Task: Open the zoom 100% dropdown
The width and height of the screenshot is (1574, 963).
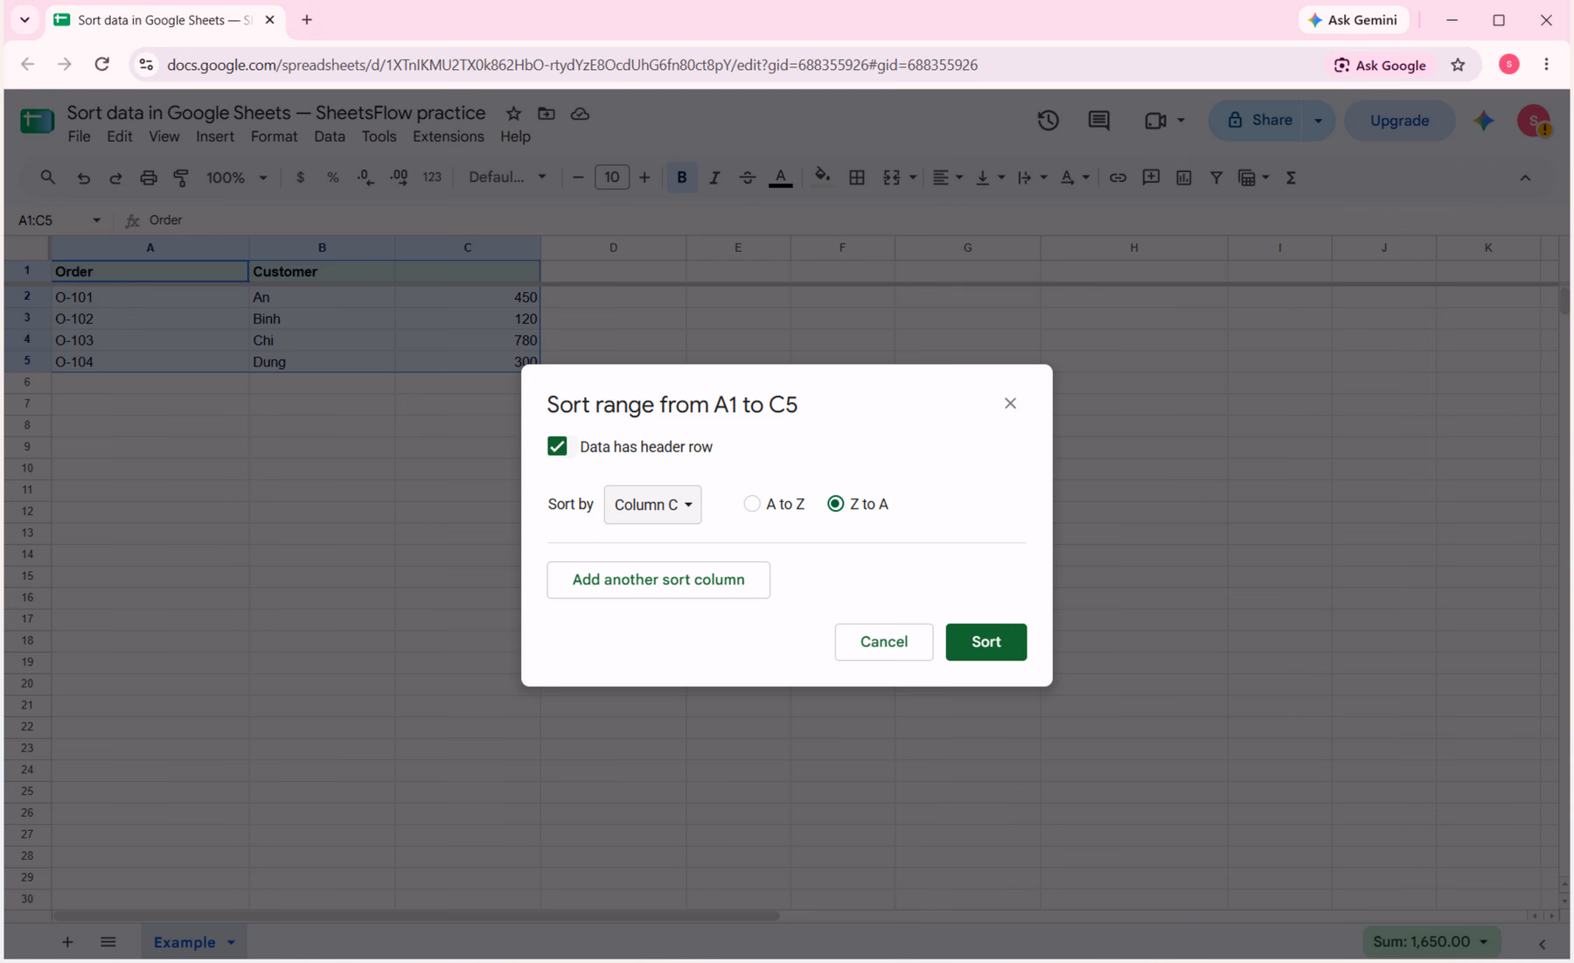Action: pos(236,178)
